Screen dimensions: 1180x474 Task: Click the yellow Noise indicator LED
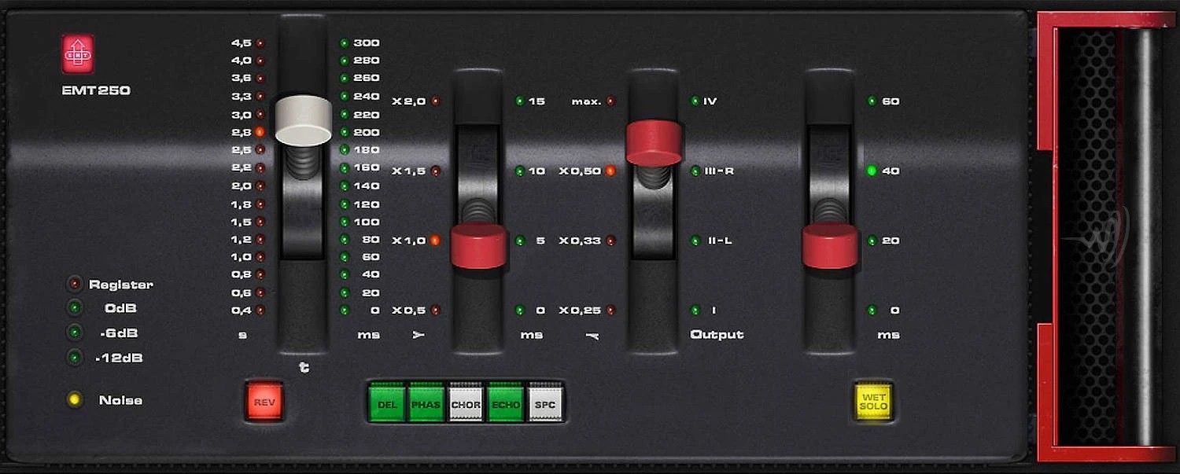point(75,400)
